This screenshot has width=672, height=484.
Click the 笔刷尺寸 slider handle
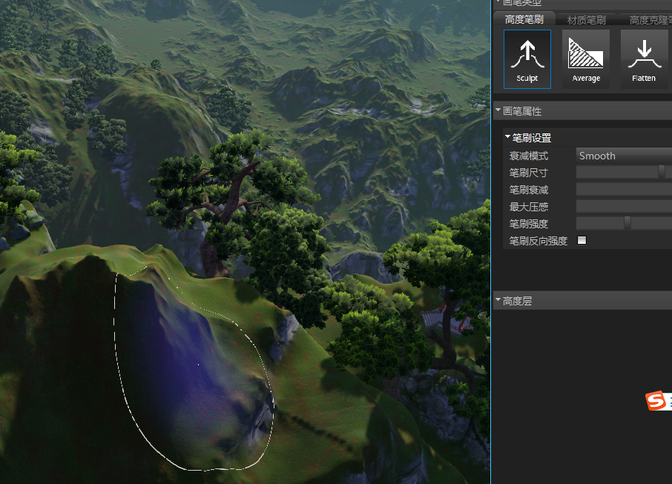[661, 172]
